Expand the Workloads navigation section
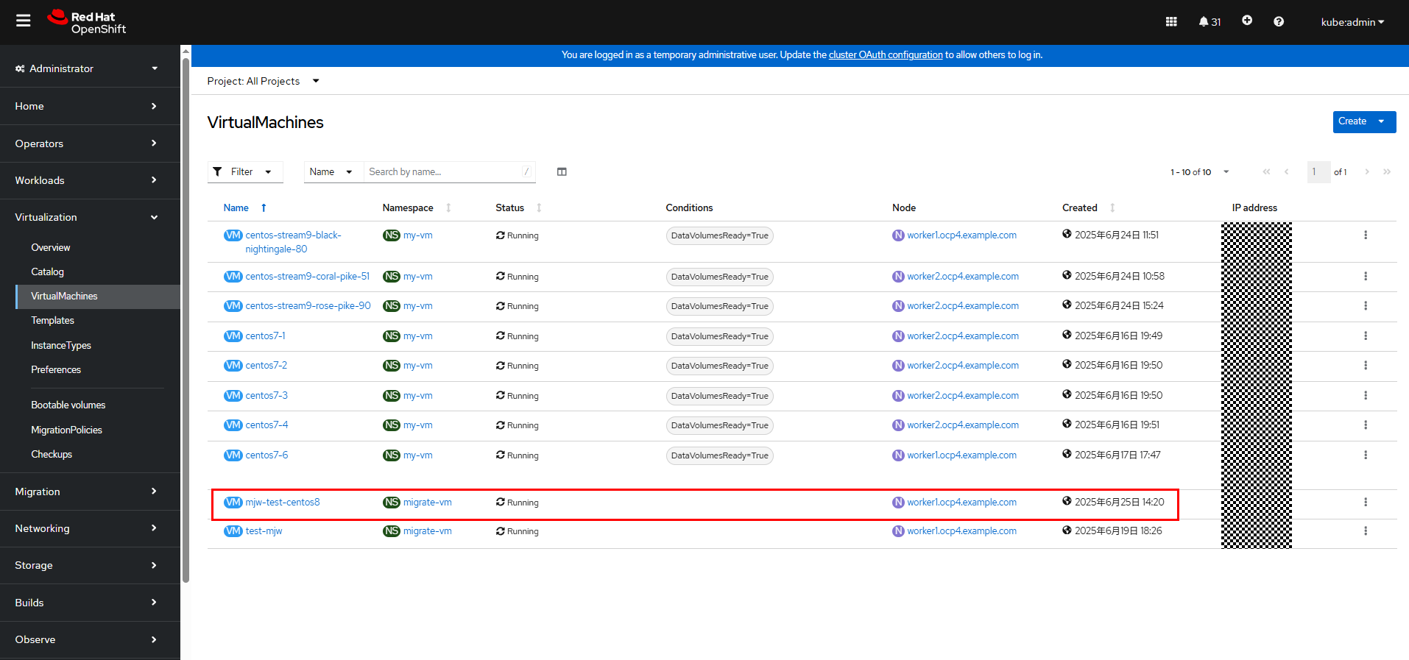This screenshot has height=660, width=1409. tap(90, 180)
